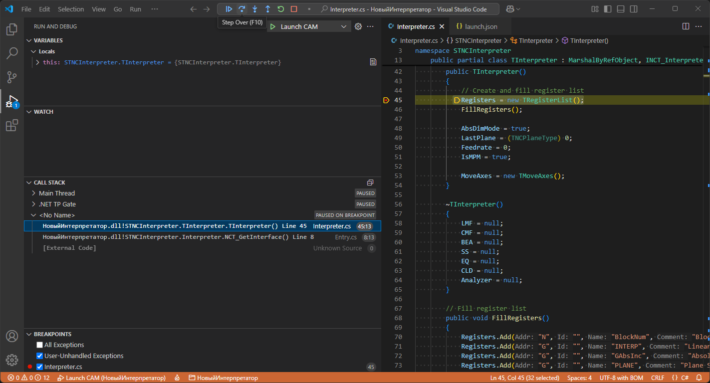This screenshot has width=710, height=383.
Task: Click CRLF end-of-line selector
Action: pyautogui.click(x=658, y=378)
